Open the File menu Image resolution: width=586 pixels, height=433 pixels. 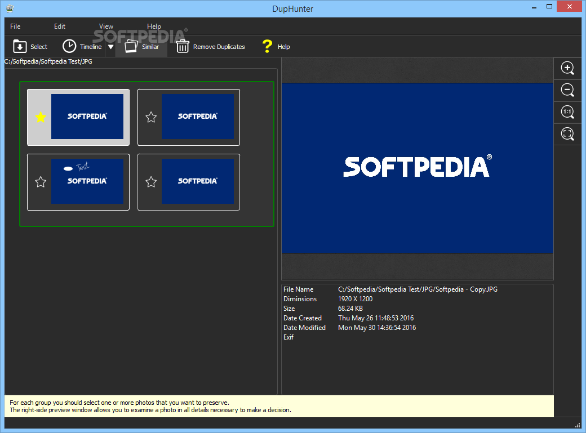tap(15, 26)
